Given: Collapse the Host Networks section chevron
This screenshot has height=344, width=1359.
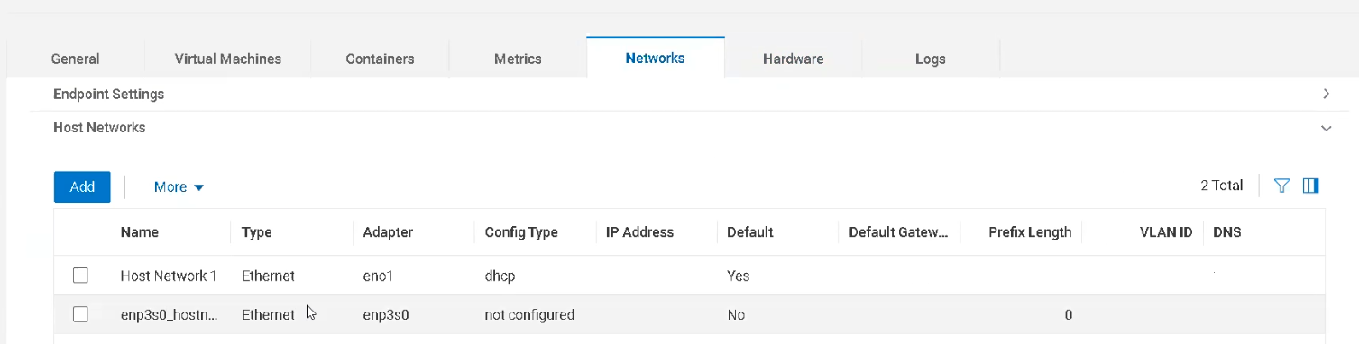Looking at the screenshot, I should coord(1326,129).
